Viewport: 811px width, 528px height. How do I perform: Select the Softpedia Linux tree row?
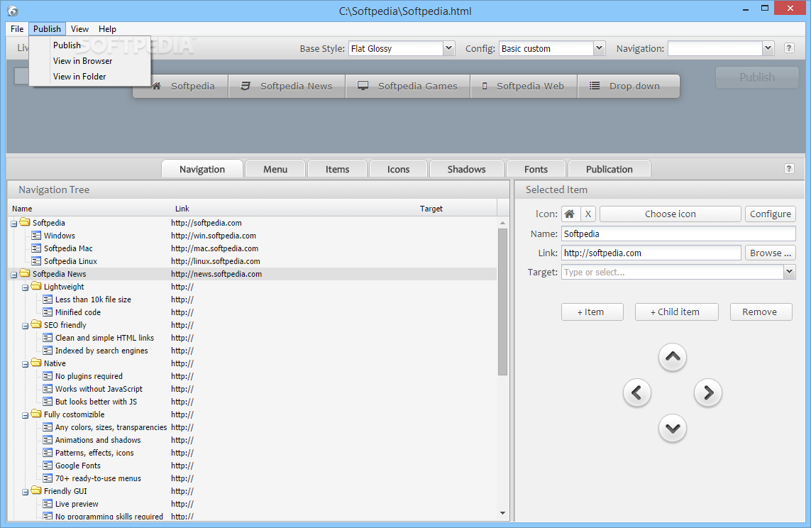[253, 261]
